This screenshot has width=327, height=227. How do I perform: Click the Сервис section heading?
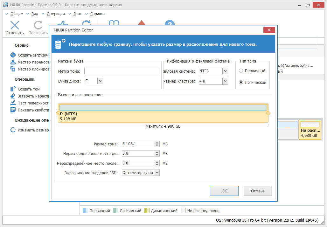22,45
